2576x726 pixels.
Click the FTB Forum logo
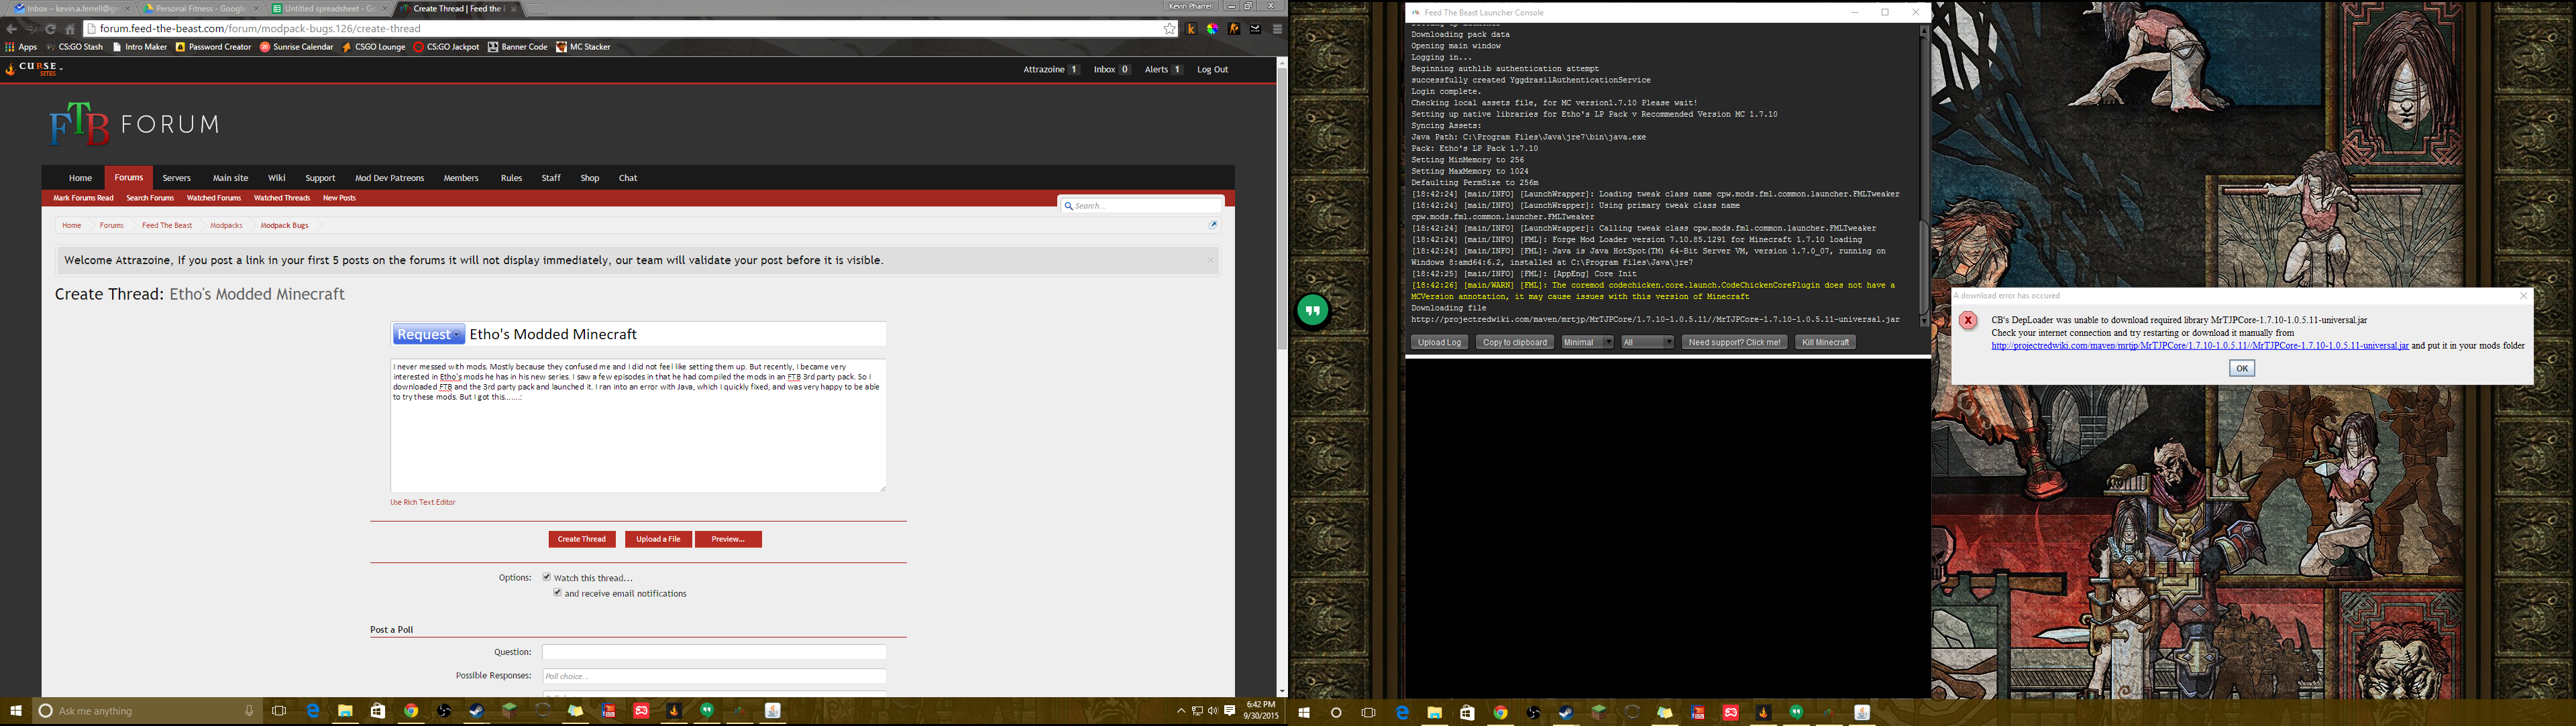pyautogui.click(x=134, y=124)
